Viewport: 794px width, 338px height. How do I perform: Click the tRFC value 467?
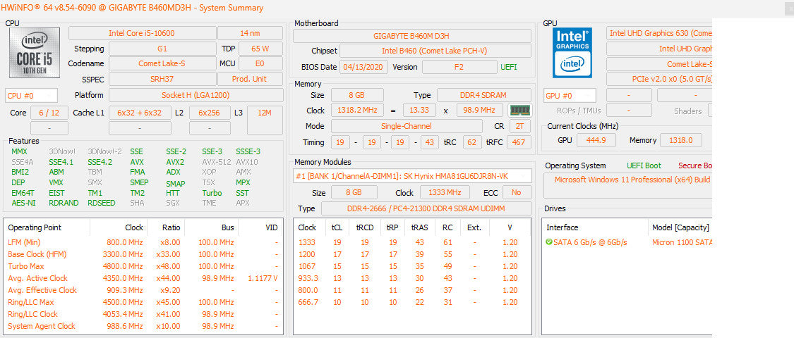pos(519,142)
